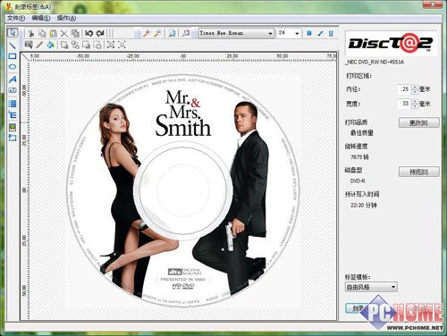Image resolution: width=447 pixels, height=336 pixels.
Task: Click the copy icon in toolbar
Action: point(42,33)
